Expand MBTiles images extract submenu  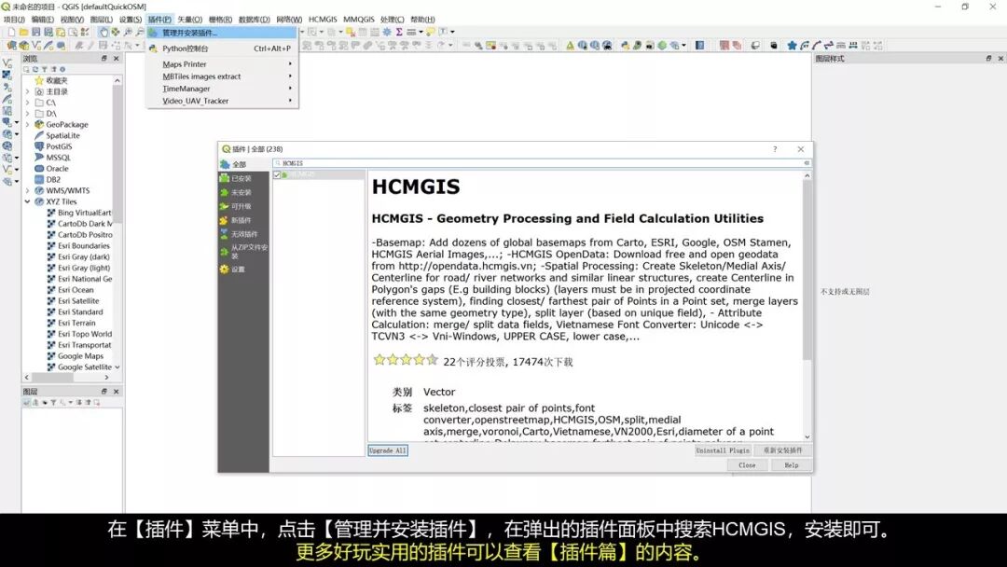click(222, 76)
